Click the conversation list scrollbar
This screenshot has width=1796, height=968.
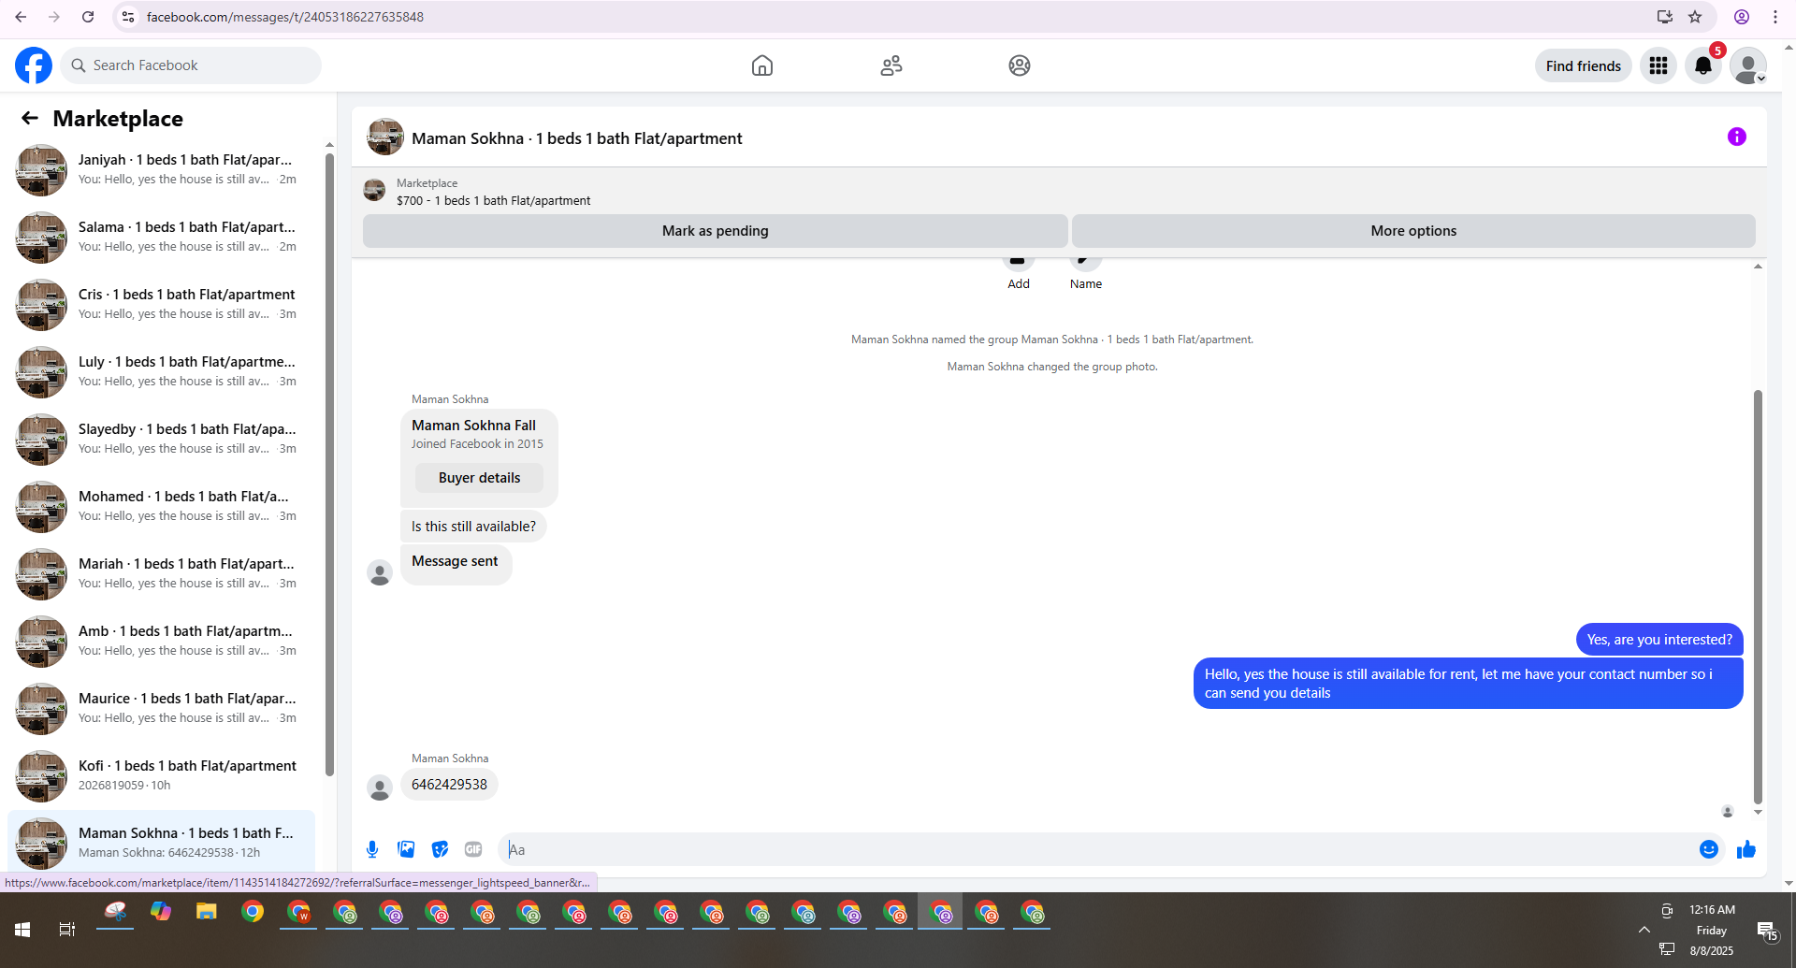(329, 463)
